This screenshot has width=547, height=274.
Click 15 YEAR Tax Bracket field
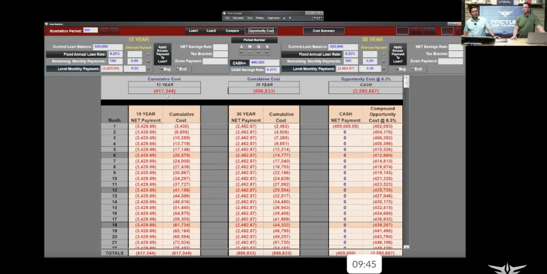[x=221, y=54]
